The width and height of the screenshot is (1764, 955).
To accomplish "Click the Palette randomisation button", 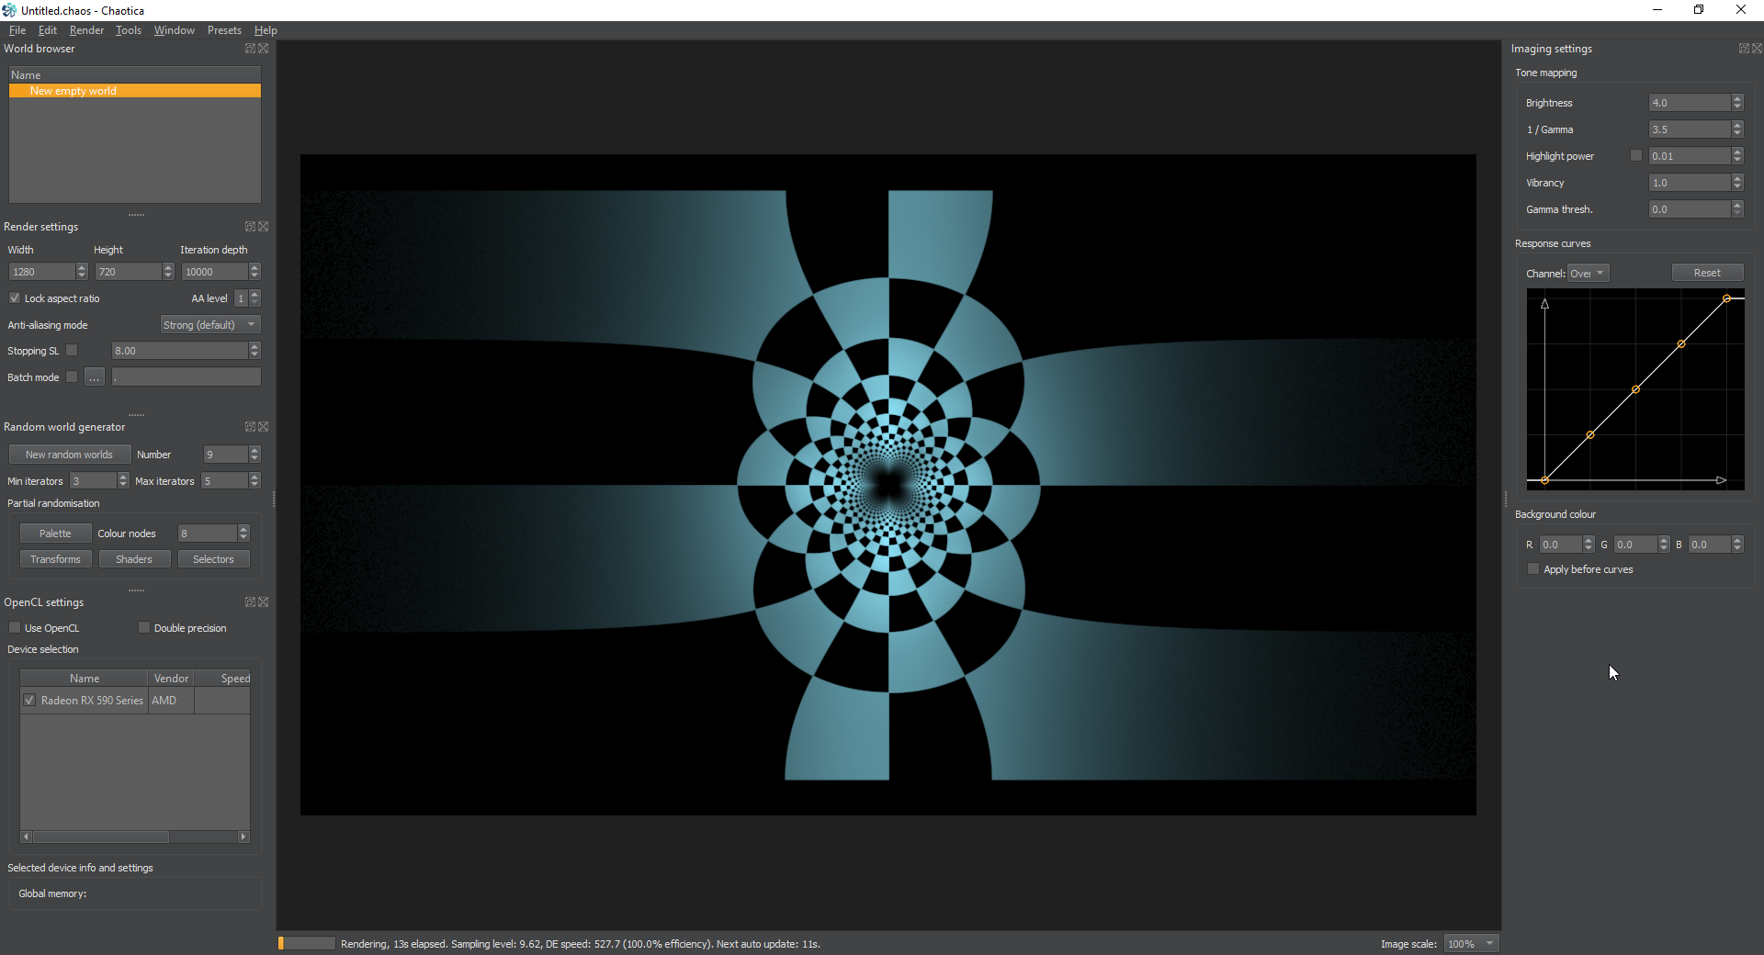I will (x=55, y=534).
